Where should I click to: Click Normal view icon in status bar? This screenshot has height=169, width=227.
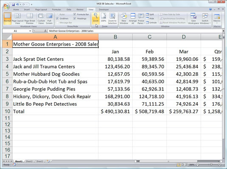pos(179,165)
